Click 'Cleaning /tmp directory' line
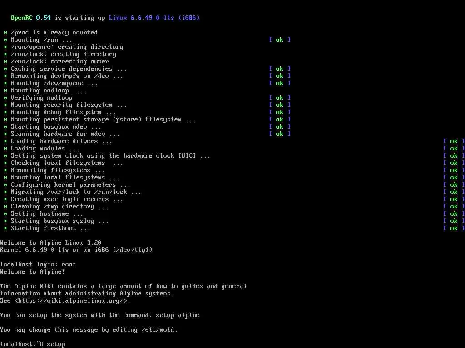Image resolution: width=465 pixels, height=348 pixels. pos(59,207)
